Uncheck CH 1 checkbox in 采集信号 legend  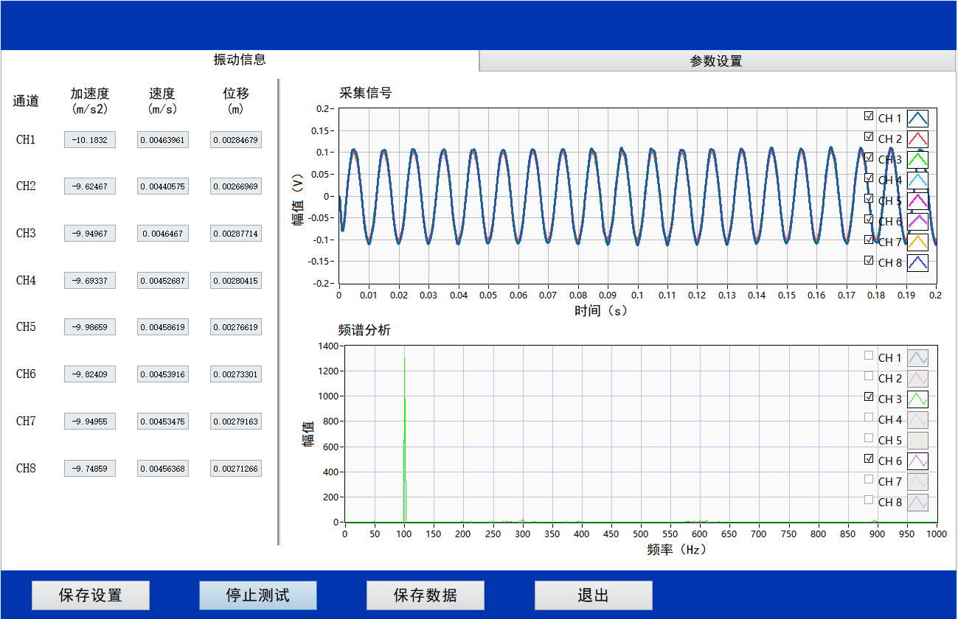coord(869,116)
